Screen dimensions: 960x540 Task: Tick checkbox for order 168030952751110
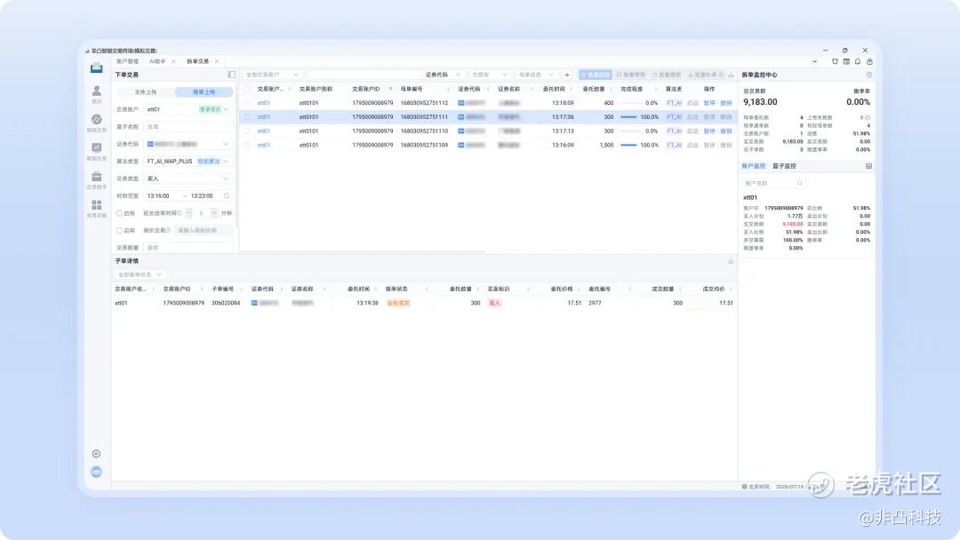[247, 131]
